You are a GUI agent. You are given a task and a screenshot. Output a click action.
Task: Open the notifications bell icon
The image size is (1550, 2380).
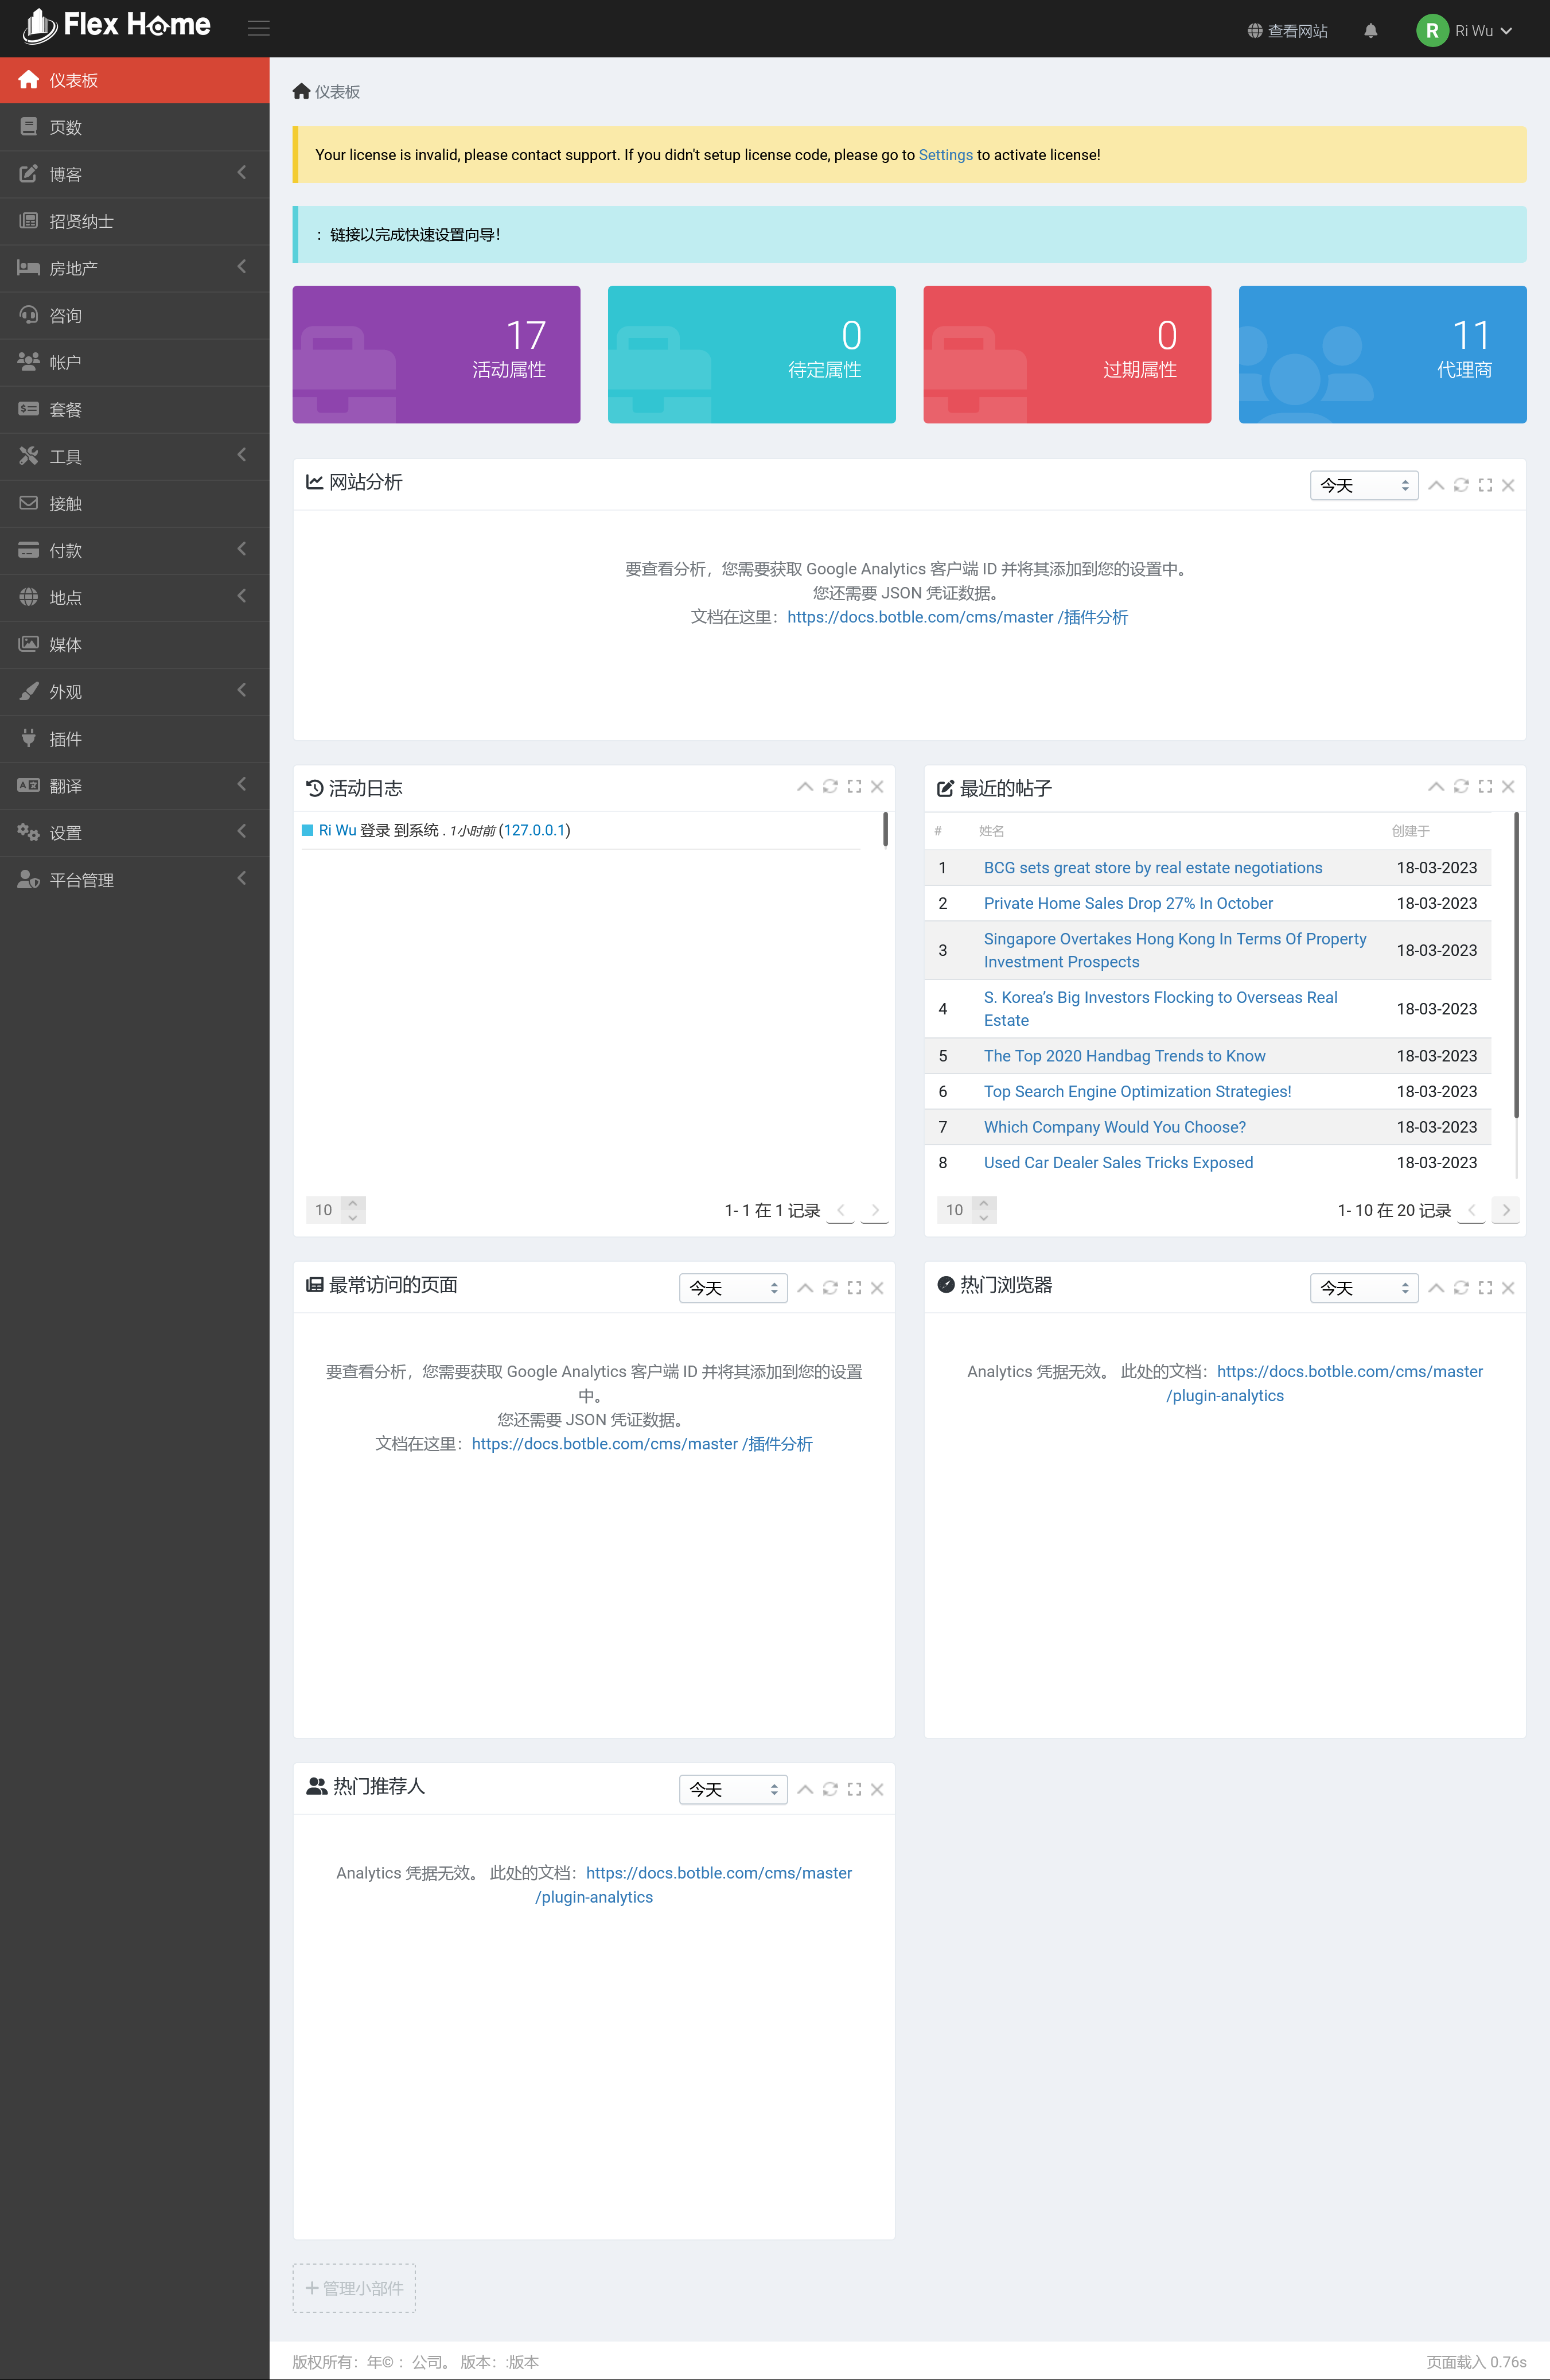coord(1370,31)
